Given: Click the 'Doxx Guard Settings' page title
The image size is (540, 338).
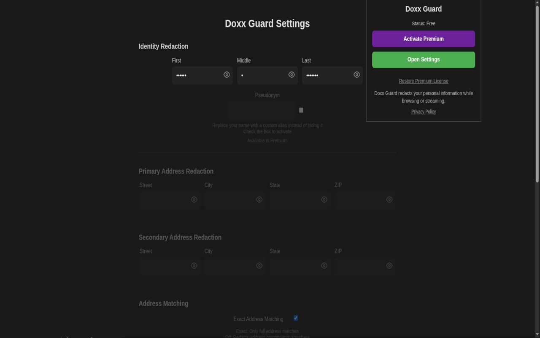Looking at the screenshot, I should coord(267,24).
